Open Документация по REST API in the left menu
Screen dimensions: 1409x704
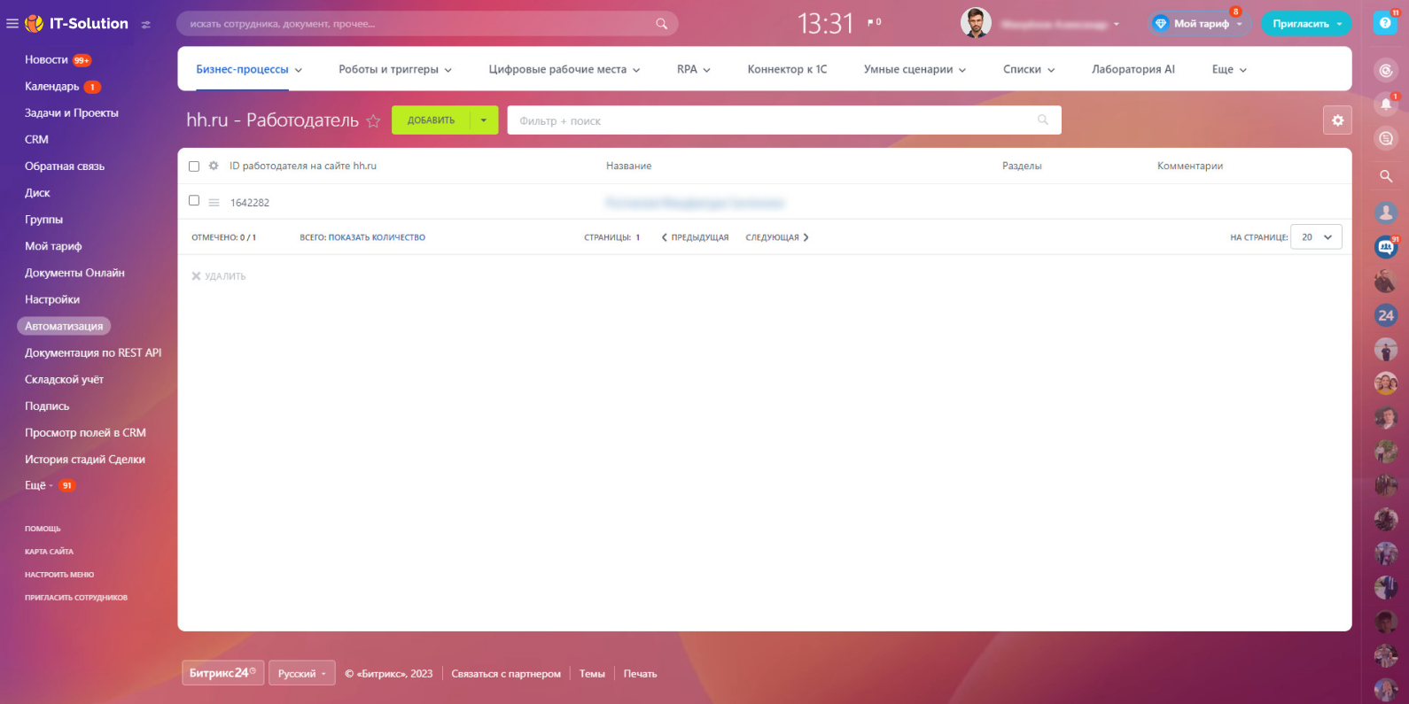click(x=93, y=352)
